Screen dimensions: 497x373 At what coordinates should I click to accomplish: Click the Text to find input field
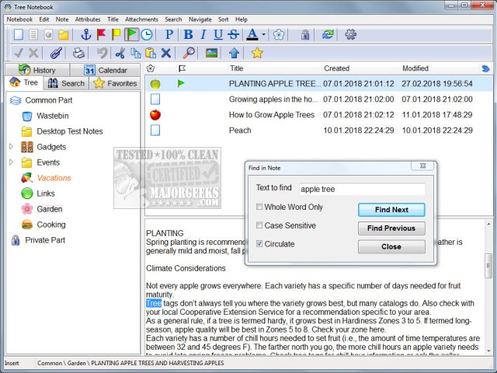(x=362, y=189)
